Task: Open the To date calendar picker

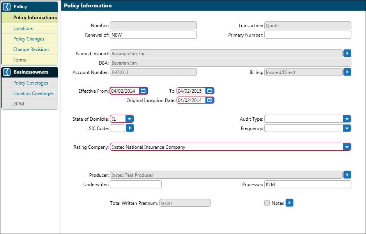Action: pos(210,91)
